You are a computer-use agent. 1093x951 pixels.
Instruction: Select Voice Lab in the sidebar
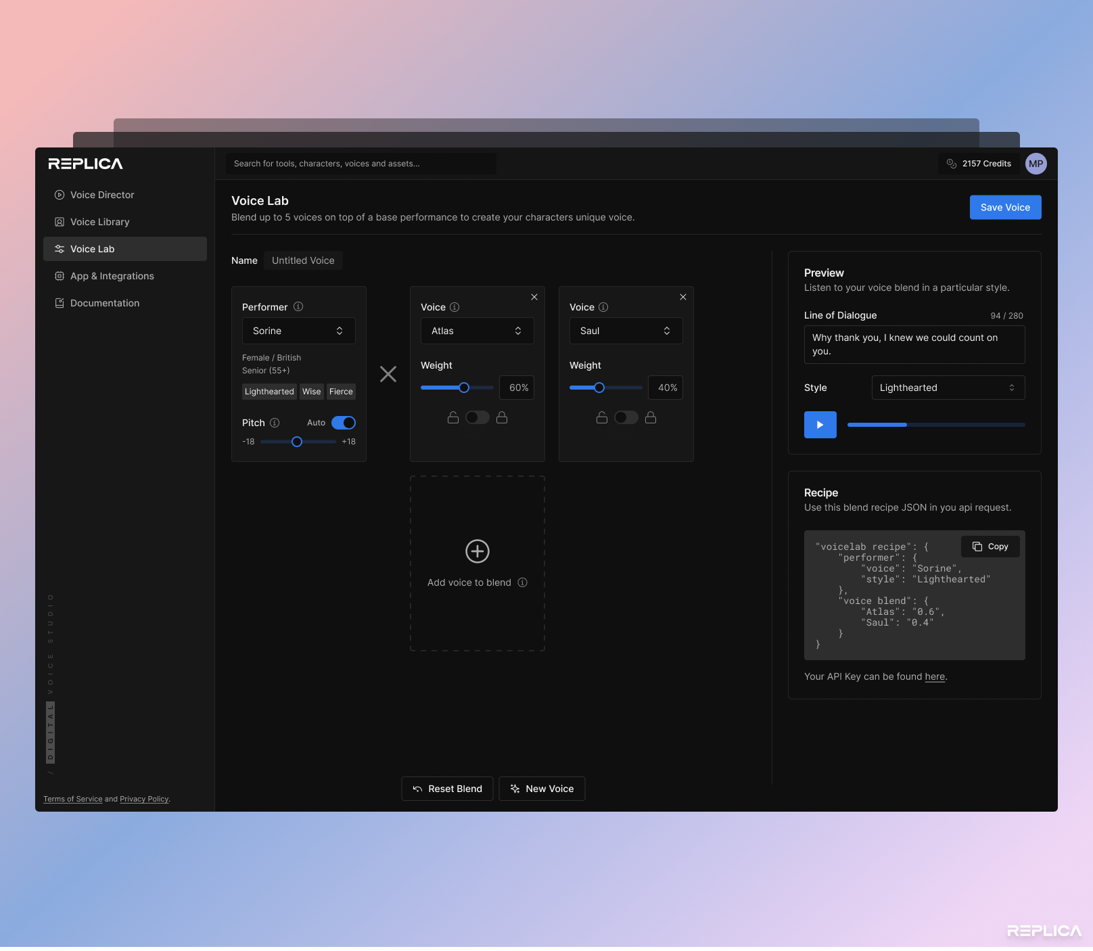[125, 249]
